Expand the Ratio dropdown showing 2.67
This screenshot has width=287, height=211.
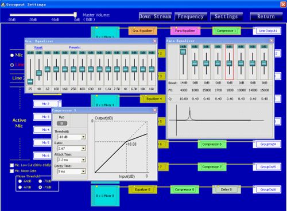(x=83, y=148)
